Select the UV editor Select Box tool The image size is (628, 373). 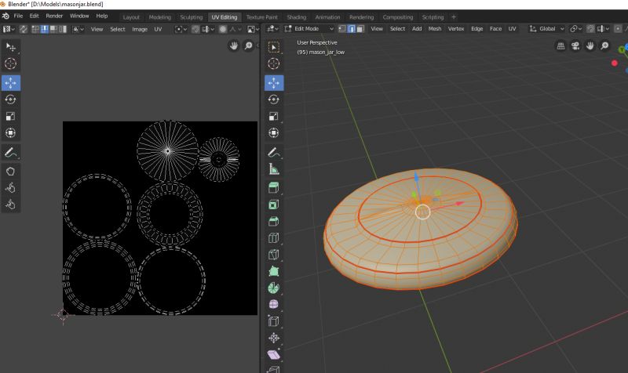tap(10, 47)
